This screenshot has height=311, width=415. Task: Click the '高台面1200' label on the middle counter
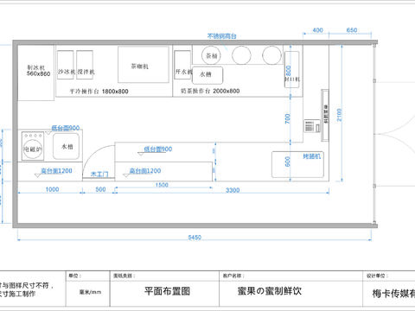coord(145,171)
